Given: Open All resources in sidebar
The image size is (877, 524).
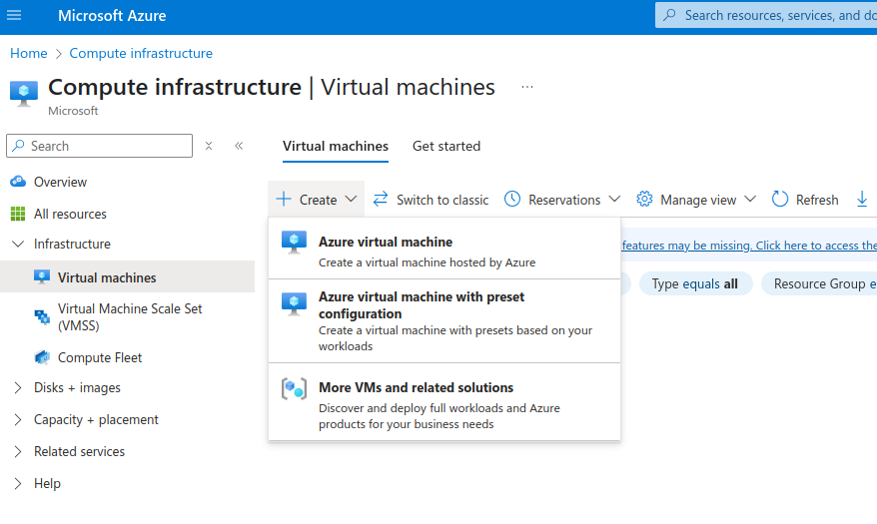Looking at the screenshot, I should (70, 214).
